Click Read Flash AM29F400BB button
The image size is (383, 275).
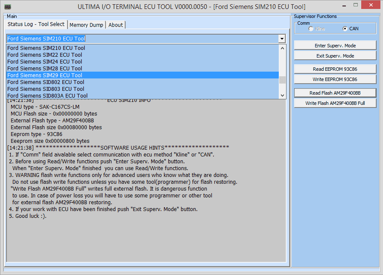[x=335, y=93]
